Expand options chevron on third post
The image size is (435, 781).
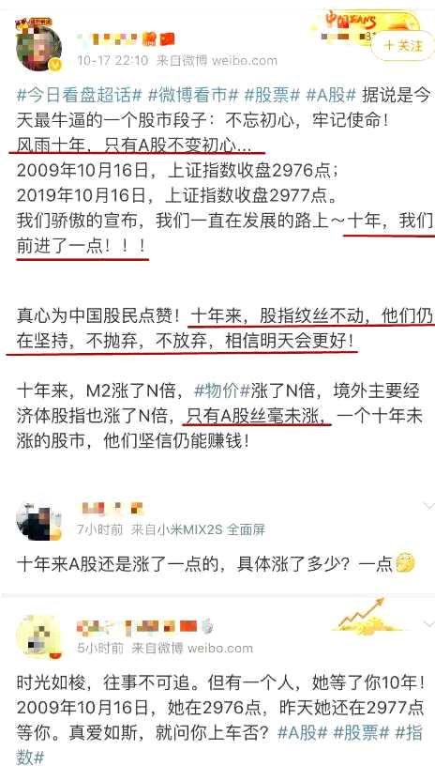click(x=428, y=623)
